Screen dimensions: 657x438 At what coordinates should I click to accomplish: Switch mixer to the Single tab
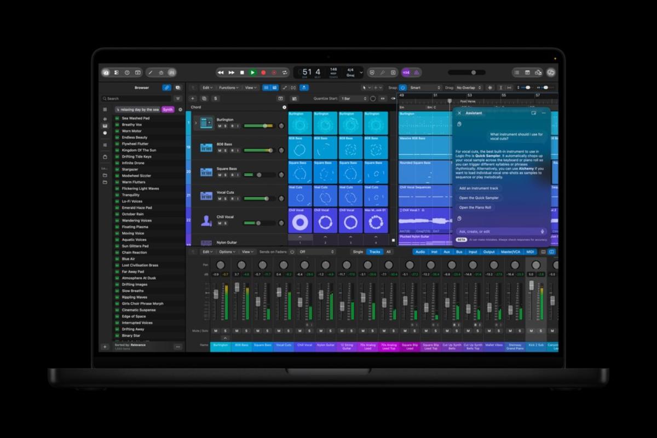[x=358, y=252]
